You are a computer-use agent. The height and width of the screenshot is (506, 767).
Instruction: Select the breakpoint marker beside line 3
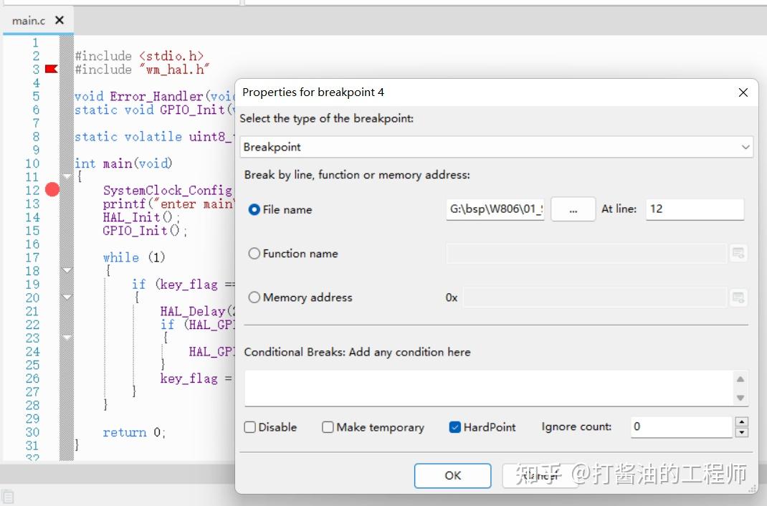pyautogui.click(x=50, y=69)
